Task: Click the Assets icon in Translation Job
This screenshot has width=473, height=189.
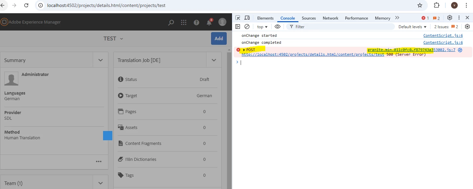Action: point(121,127)
